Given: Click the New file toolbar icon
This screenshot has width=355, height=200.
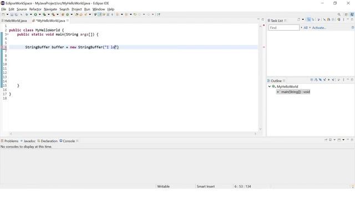Looking at the screenshot, I should pyautogui.click(x=3, y=14).
